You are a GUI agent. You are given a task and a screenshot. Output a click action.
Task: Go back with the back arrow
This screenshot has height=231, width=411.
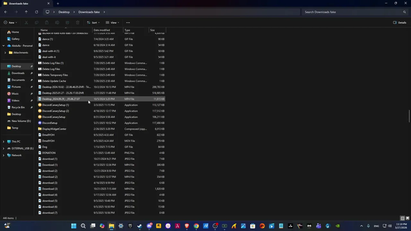click(x=6, y=12)
